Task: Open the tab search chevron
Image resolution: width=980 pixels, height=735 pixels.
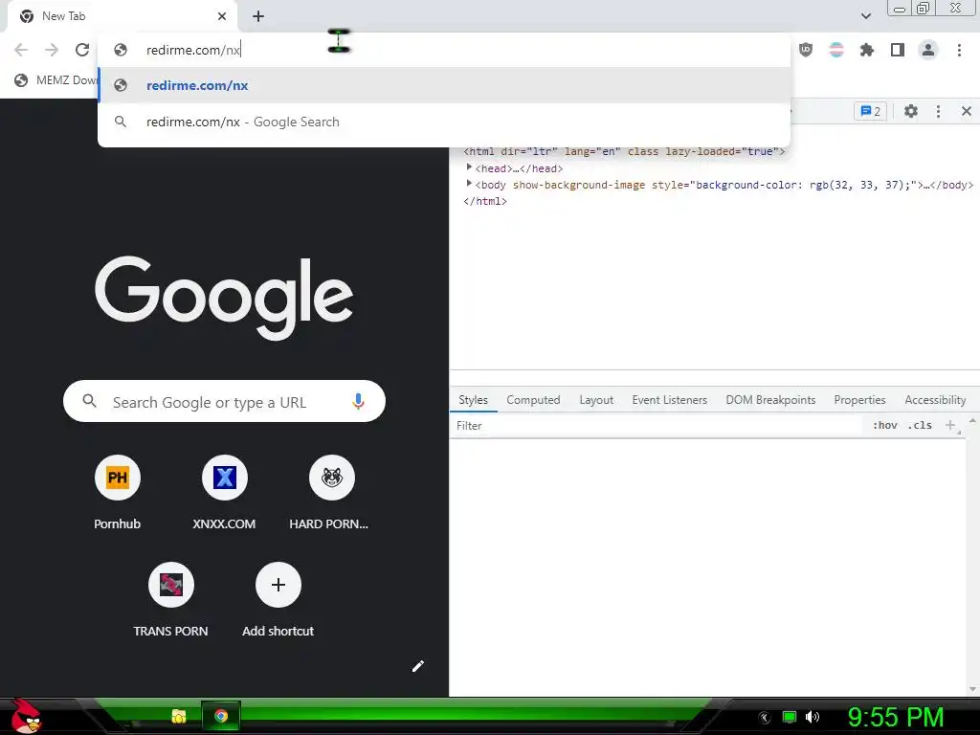Action: pyautogui.click(x=865, y=16)
